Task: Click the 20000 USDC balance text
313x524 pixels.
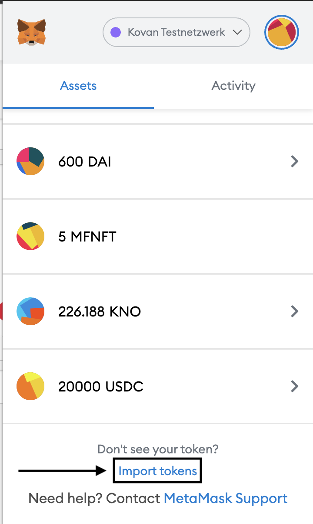Action: pos(101,387)
